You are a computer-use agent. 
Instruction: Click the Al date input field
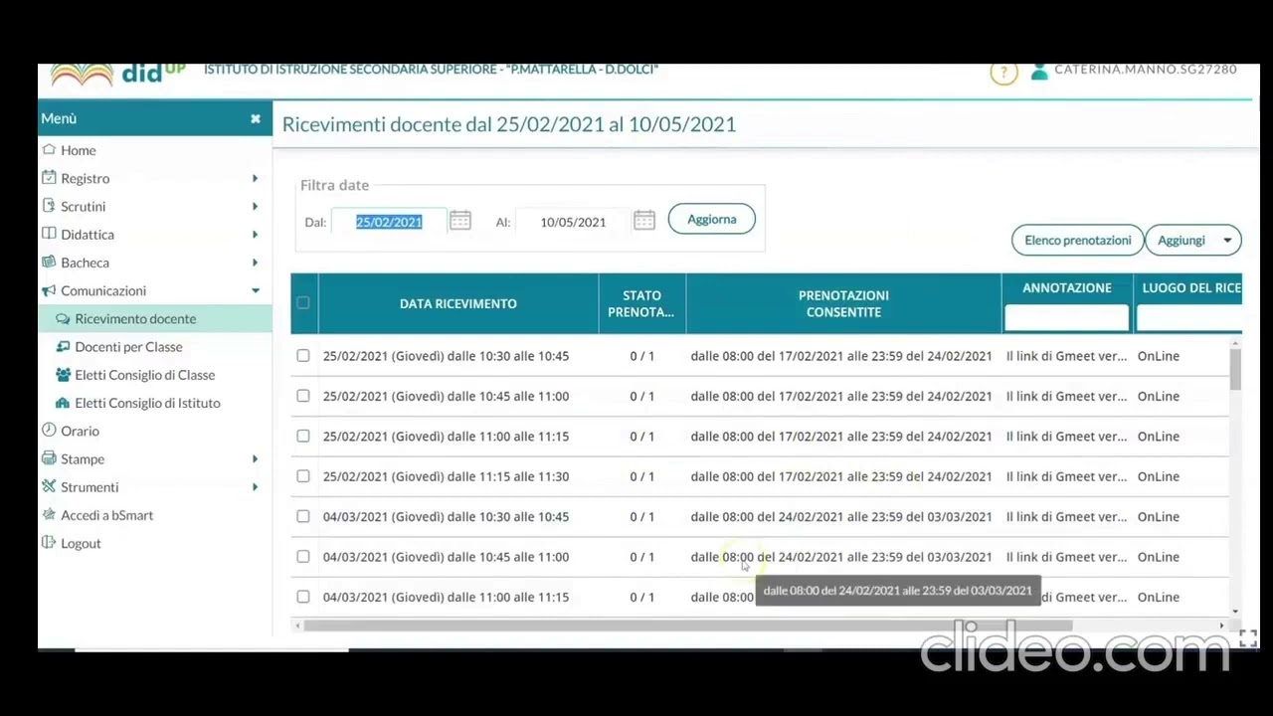(573, 222)
